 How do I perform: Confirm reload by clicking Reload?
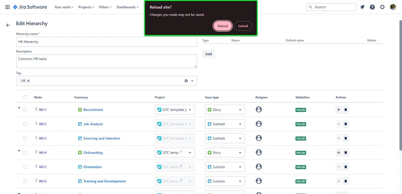click(x=222, y=26)
